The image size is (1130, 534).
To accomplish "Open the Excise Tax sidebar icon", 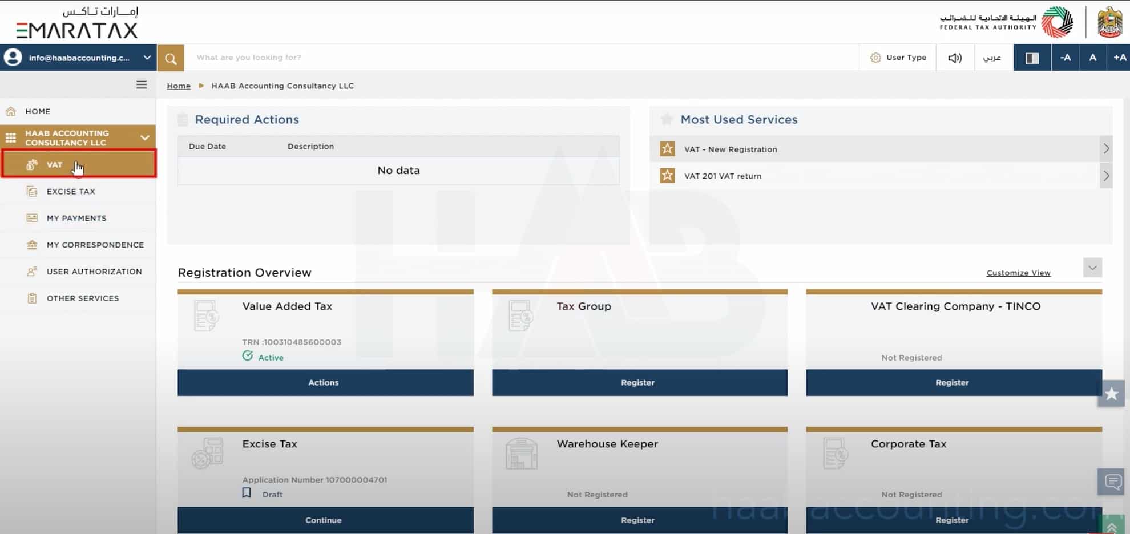I will pyautogui.click(x=32, y=191).
